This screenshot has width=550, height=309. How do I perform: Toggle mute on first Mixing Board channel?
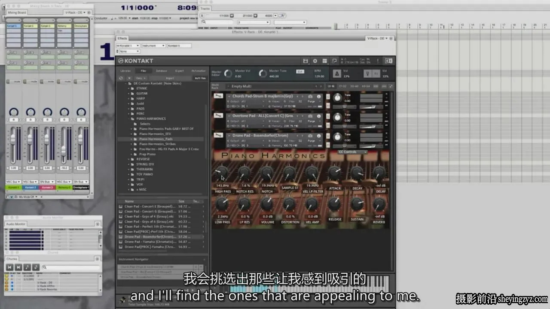[x=14, y=82]
